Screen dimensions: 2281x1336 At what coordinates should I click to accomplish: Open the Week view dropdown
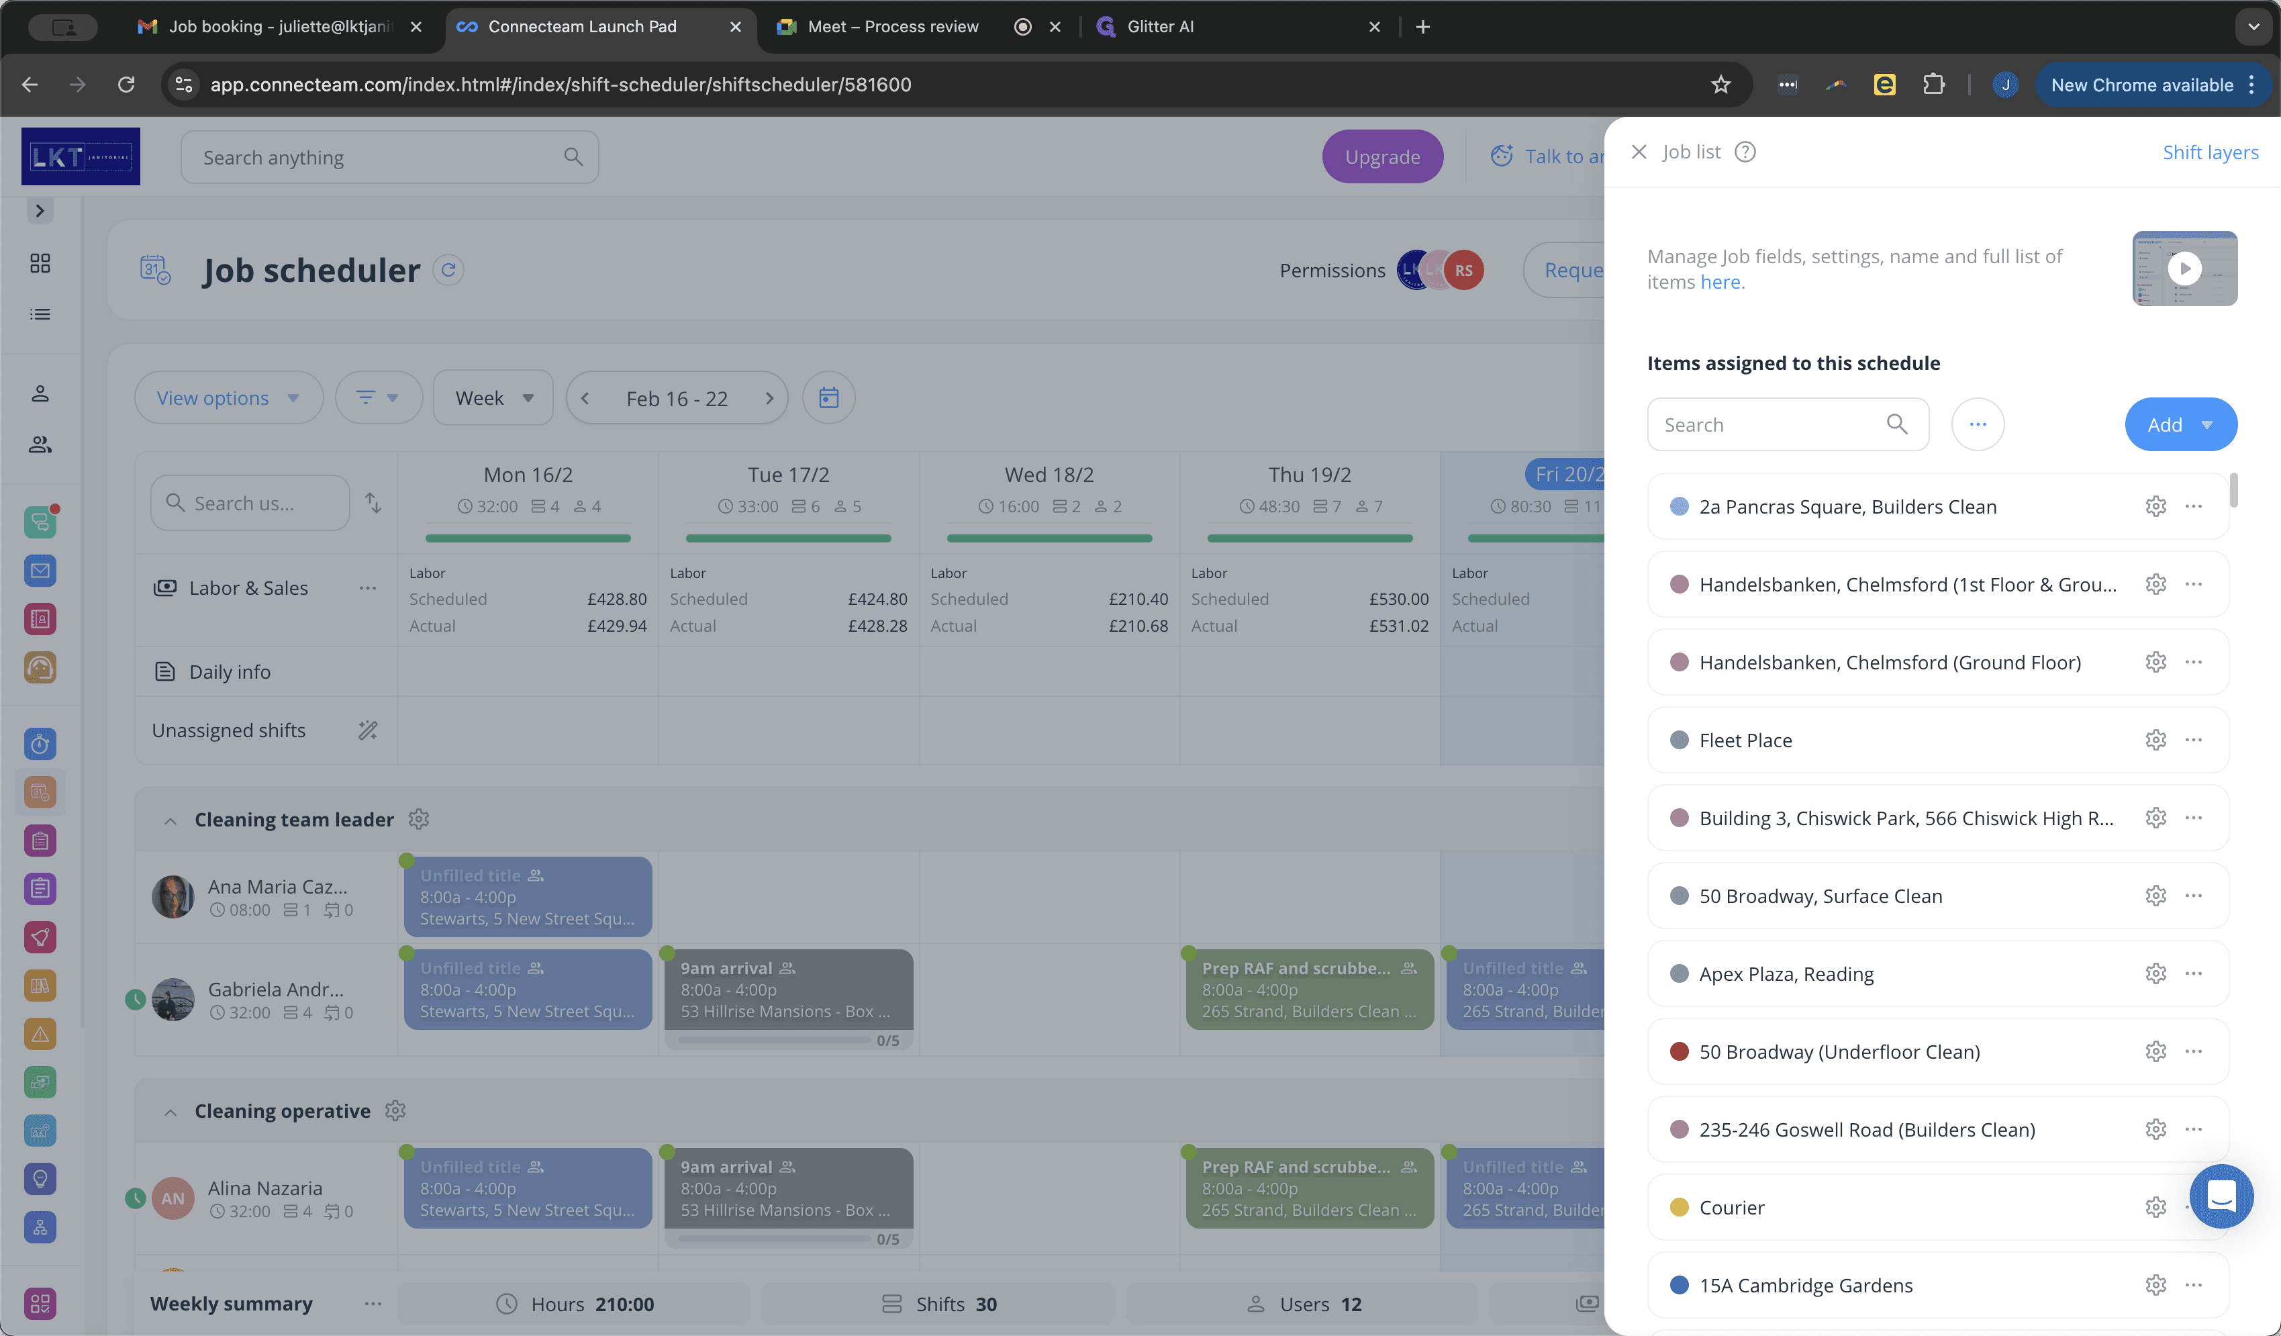[x=493, y=397]
